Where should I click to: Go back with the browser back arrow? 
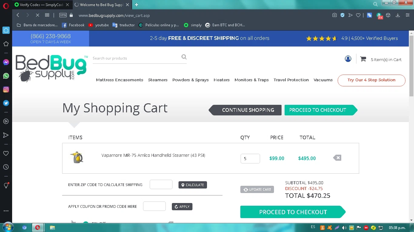pyautogui.click(x=18, y=15)
